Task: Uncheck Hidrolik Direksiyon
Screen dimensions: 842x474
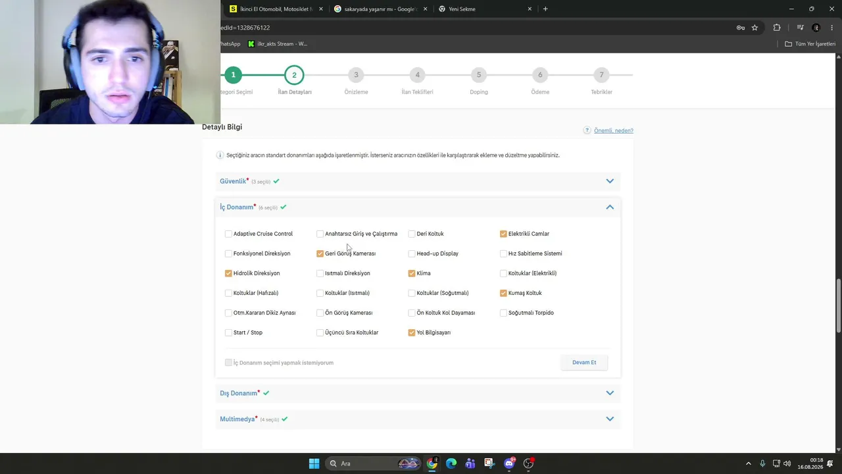Action: 228,273
